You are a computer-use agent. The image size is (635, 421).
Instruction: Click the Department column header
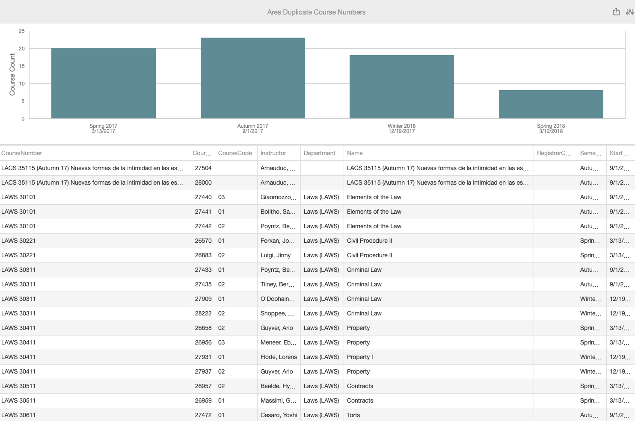pos(319,153)
